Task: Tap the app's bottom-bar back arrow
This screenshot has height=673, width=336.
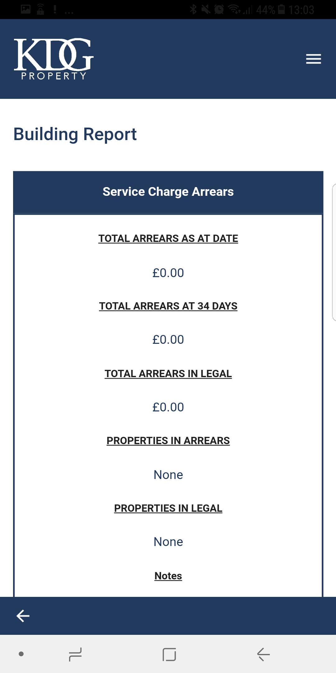Action: (x=23, y=616)
